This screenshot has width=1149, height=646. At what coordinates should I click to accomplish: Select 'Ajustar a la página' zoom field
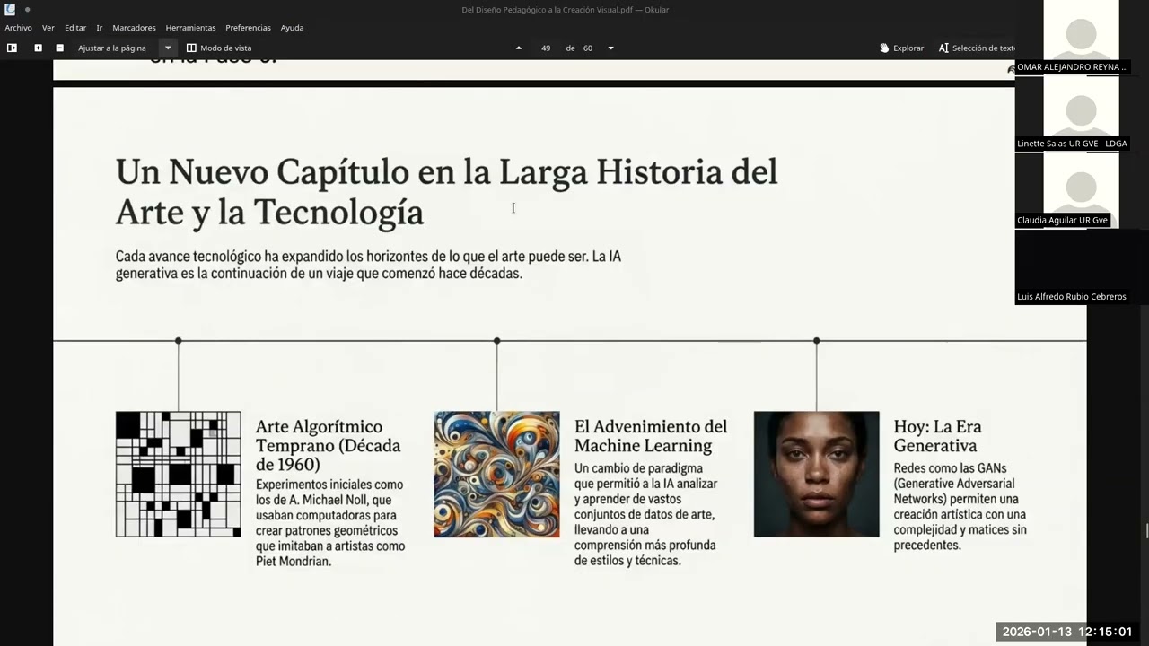112,48
